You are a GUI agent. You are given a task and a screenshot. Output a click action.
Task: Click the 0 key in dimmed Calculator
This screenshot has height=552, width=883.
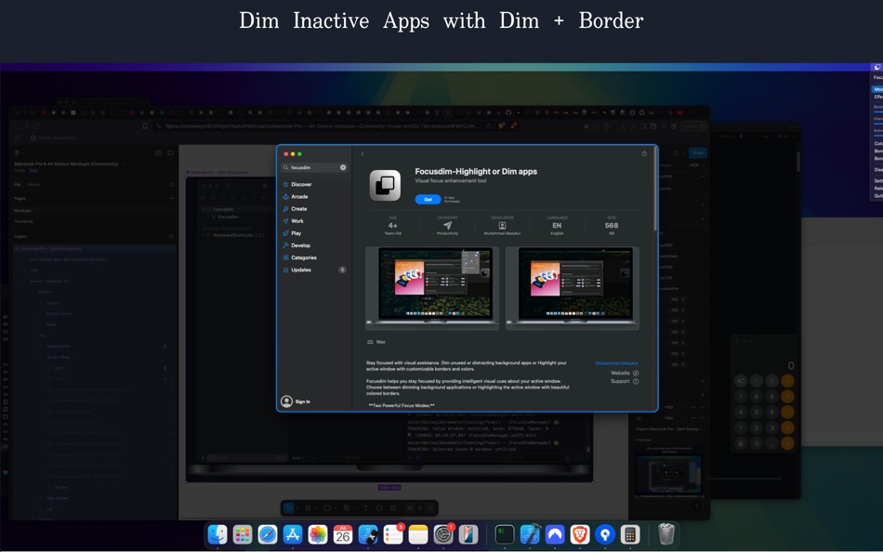point(757,443)
